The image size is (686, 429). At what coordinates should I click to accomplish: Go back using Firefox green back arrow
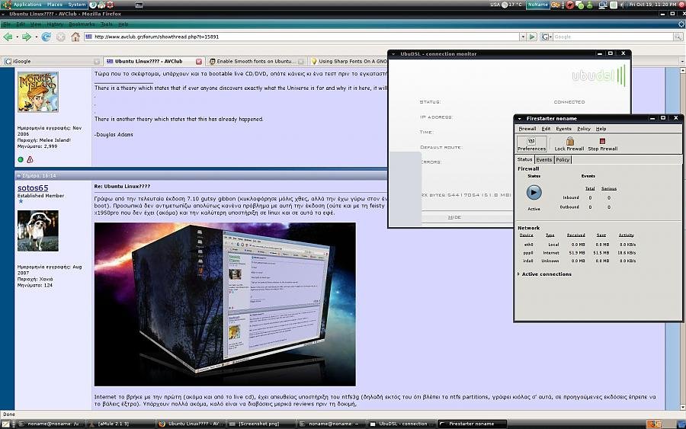pyautogui.click(x=8, y=37)
